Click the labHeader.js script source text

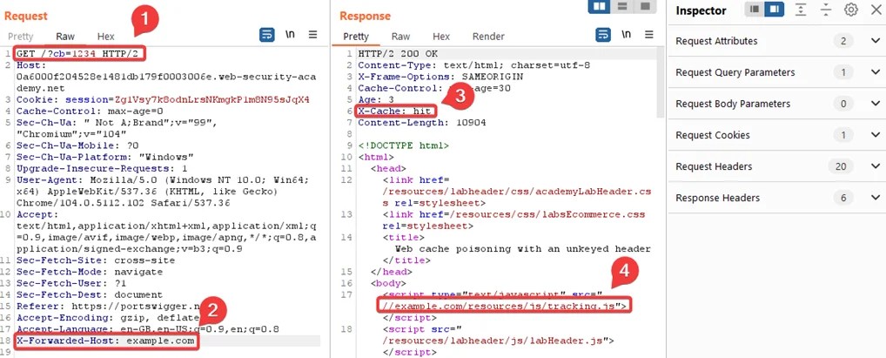(x=498, y=341)
